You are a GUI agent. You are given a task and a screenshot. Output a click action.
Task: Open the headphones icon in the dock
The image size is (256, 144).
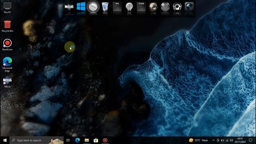[177, 7]
